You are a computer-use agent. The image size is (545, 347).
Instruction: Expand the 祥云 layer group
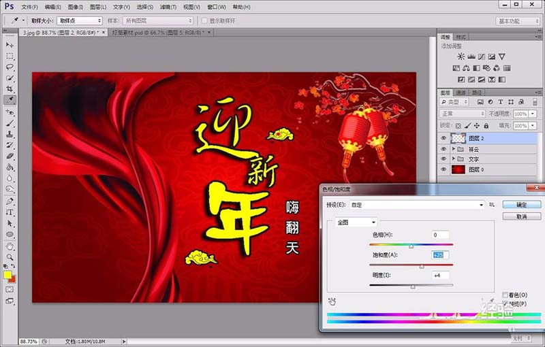453,148
